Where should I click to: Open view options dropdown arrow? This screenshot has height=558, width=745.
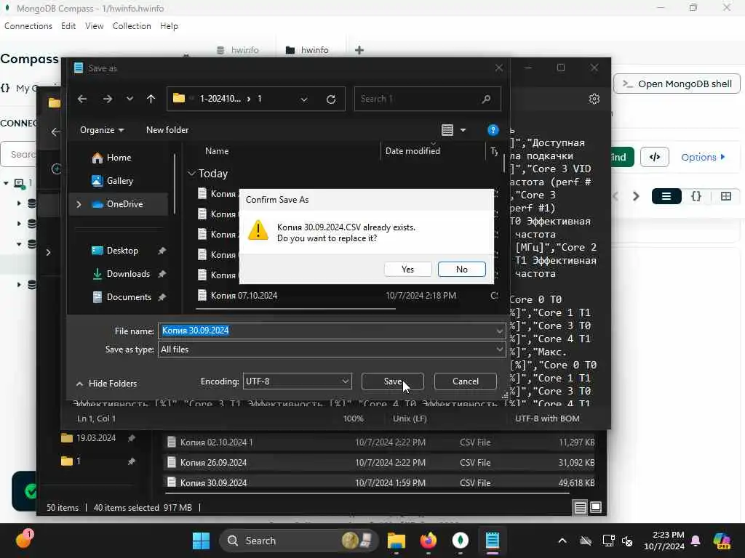(x=463, y=130)
